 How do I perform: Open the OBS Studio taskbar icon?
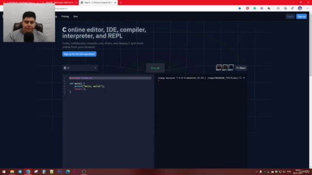click(84, 172)
